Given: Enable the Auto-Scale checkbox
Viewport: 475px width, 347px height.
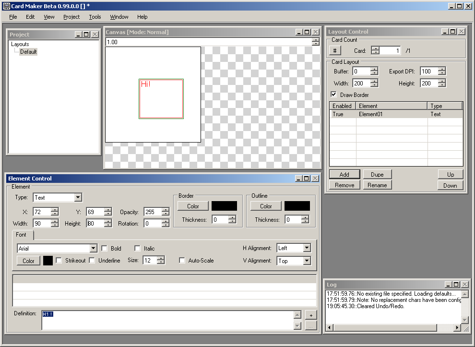Looking at the screenshot, I should click(x=182, y=261).
